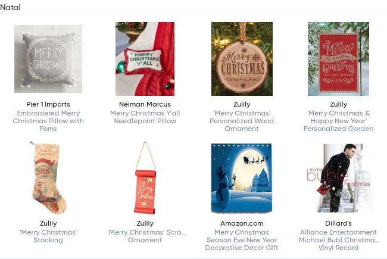Image resolution: width=387 pixels, height=259 pixels.
Task: View the Michael Bublé Christmas album cover
Action: (x=338, y=178)
